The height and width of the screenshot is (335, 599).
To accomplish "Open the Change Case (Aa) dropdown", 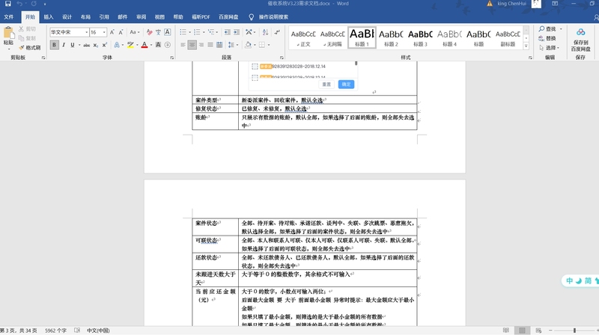I will [x=135, y=32].
